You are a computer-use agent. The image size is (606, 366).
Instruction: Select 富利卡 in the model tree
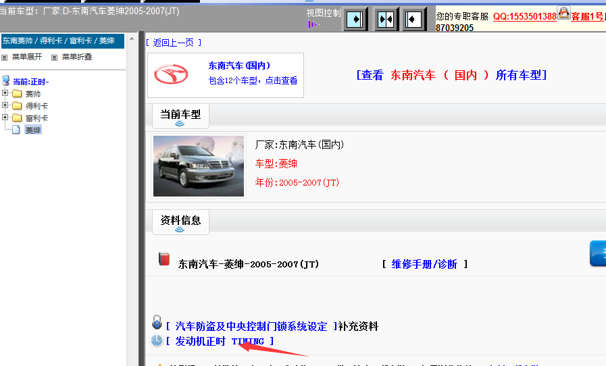36,118
